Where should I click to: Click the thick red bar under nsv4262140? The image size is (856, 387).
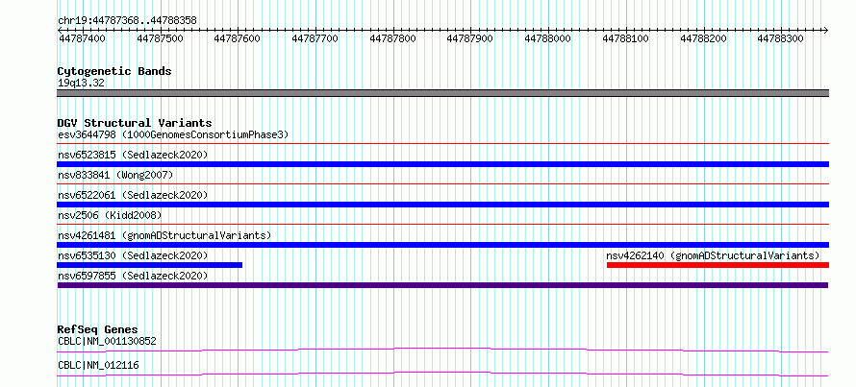point(718,265)
